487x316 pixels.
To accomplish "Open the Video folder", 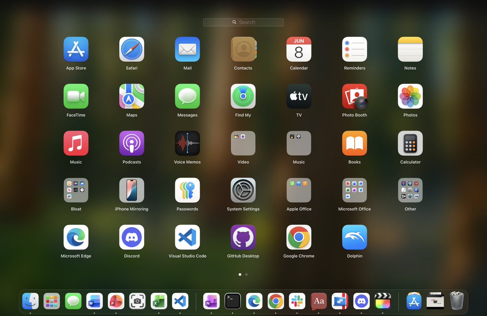I will [243, 143].
